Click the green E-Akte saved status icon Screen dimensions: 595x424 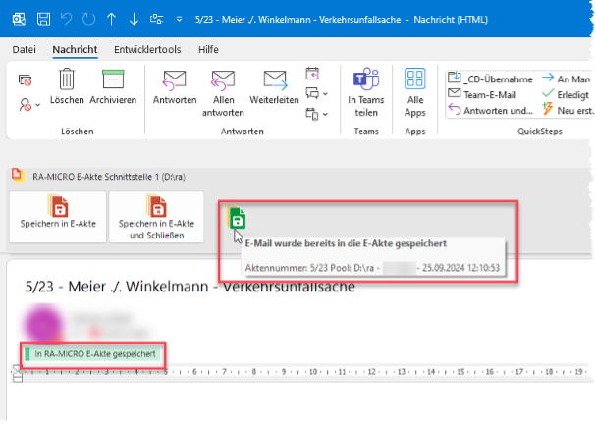pos(236,218)
